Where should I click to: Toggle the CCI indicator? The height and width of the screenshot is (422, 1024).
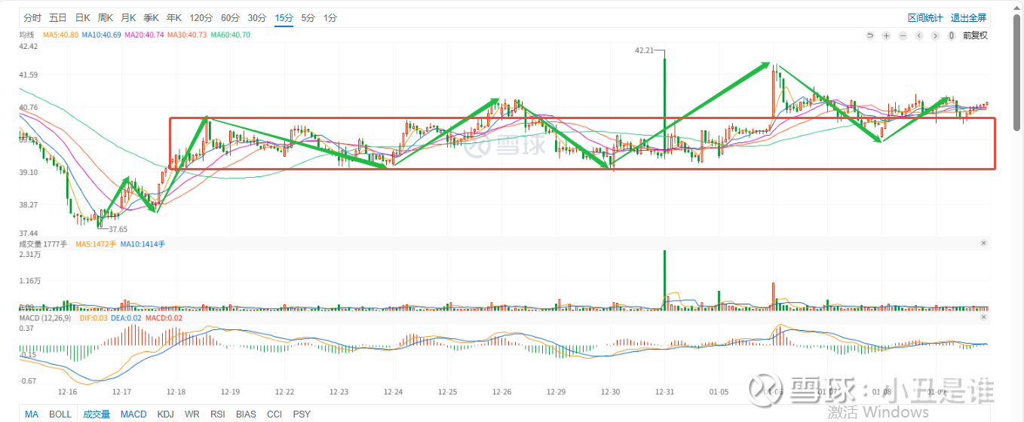point(274,414)
